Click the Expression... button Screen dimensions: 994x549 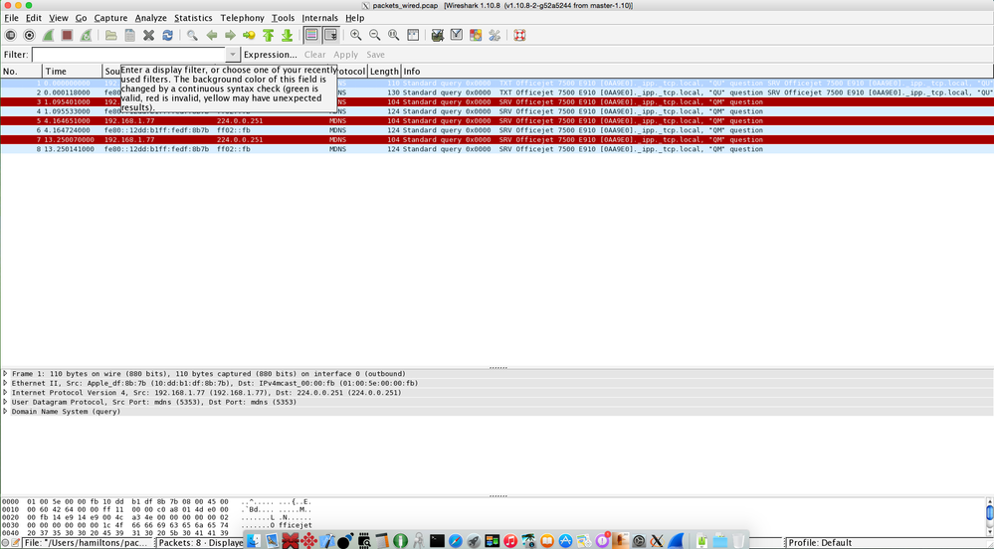[x=270, y=55]
